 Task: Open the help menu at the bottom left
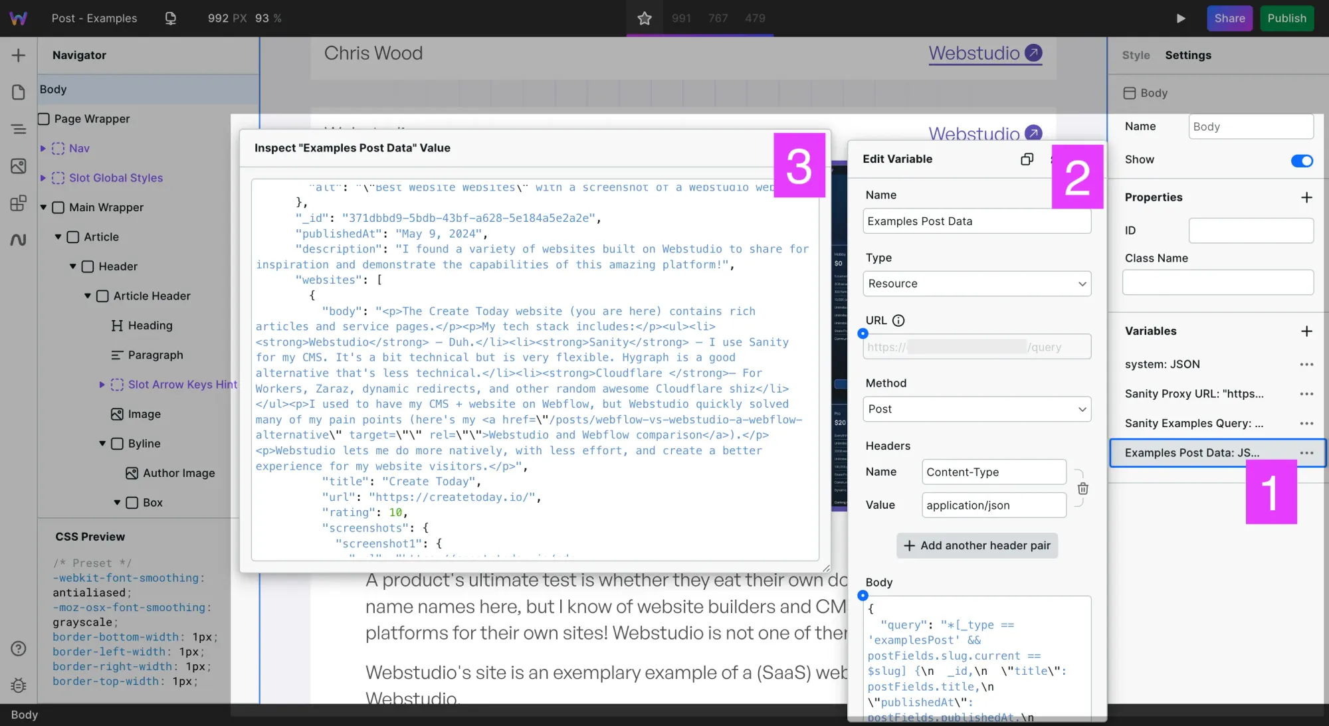[18, 648]
